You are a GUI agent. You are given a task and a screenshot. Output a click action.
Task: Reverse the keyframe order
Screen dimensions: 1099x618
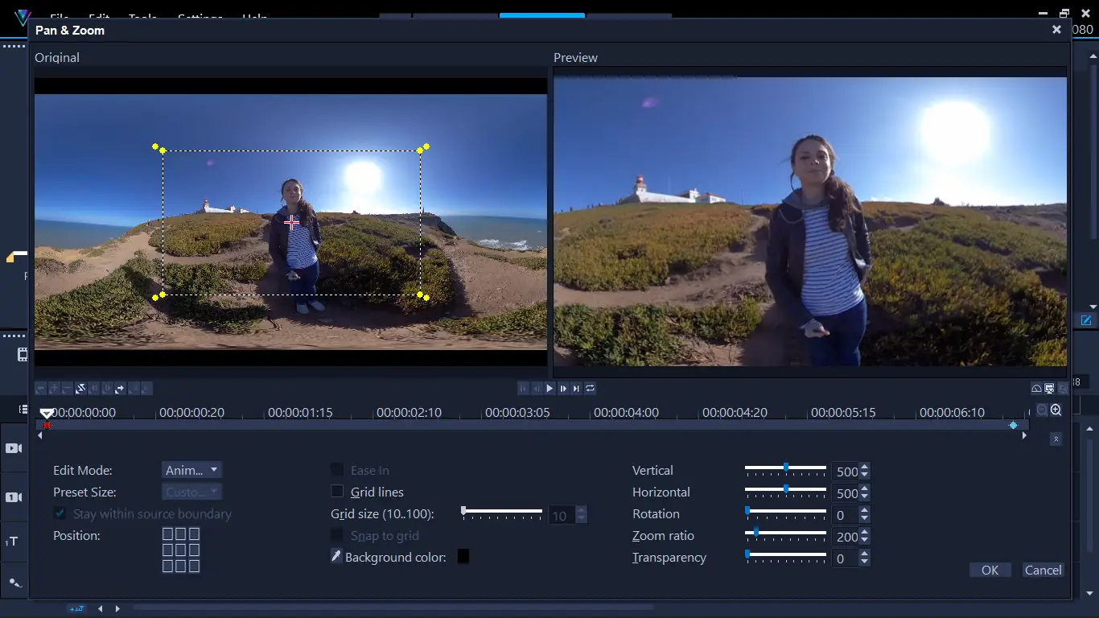pos(80,389)
